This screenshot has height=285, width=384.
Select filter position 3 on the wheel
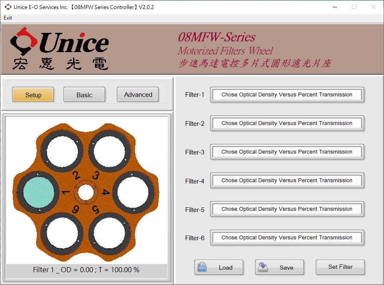[x=109, y=151]
